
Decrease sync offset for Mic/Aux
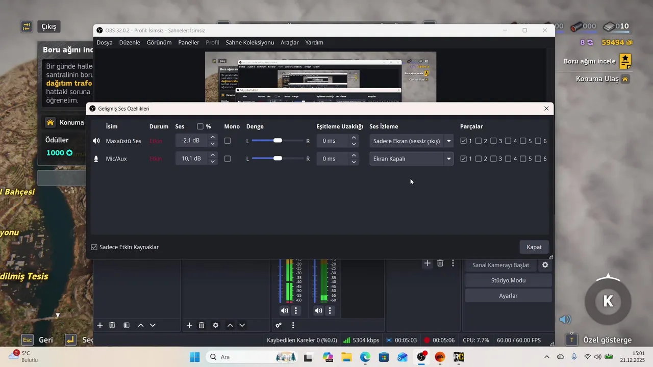pyautogui.click(x=354, y=162)
